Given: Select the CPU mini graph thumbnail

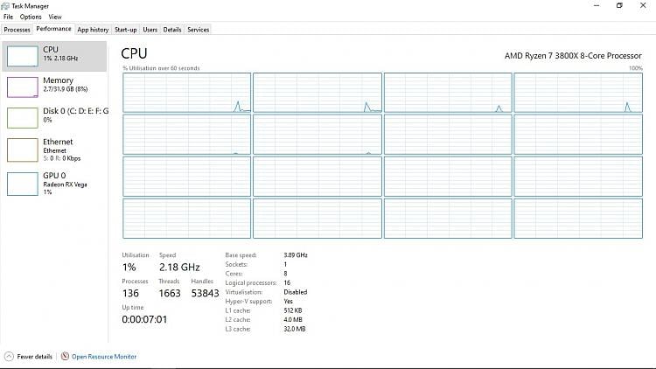Looking at the screenshot, I should (x=23, y=56).
